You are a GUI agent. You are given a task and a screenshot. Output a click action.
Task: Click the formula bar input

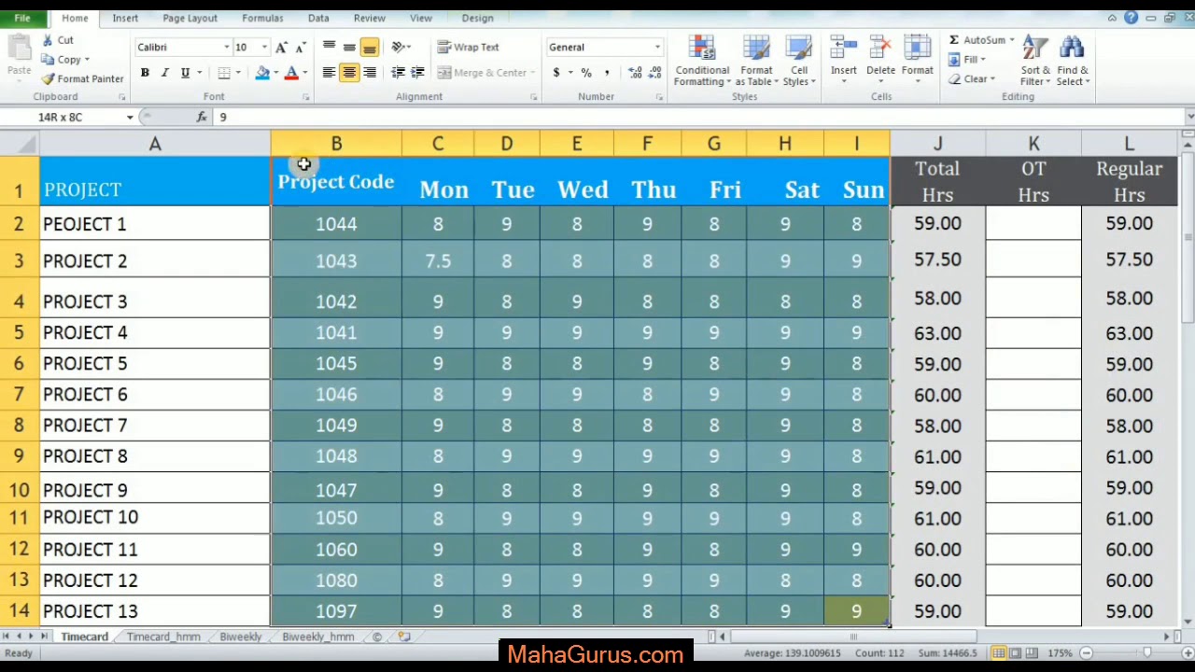point(700,117)
